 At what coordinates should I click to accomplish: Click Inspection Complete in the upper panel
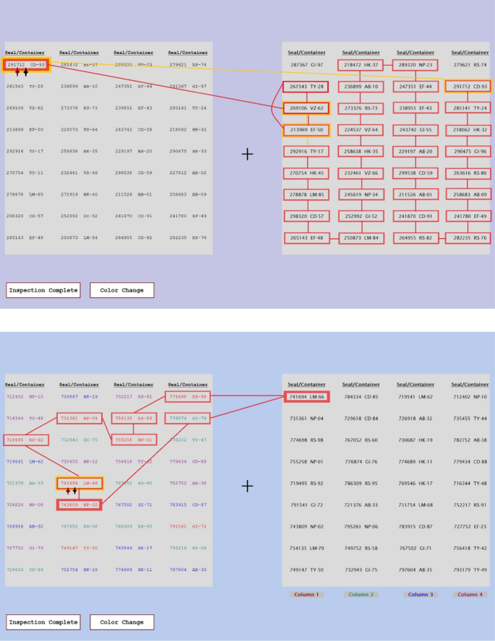pyautogui.click(x=43, y=290)
